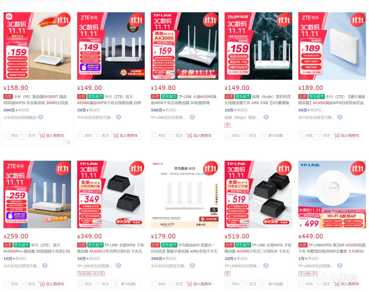Click 加入购物车 for ZTE ¥149.00 router

coord(129,135)
